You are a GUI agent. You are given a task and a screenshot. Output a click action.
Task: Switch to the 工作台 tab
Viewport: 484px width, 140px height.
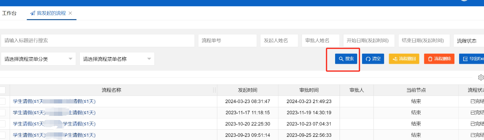click(9, 13)
